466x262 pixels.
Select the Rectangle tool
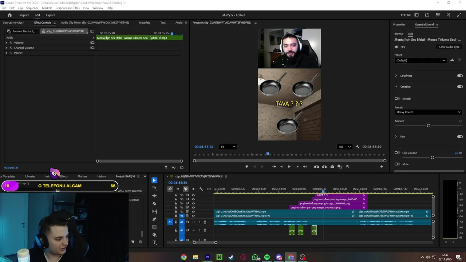coord(154,227)
